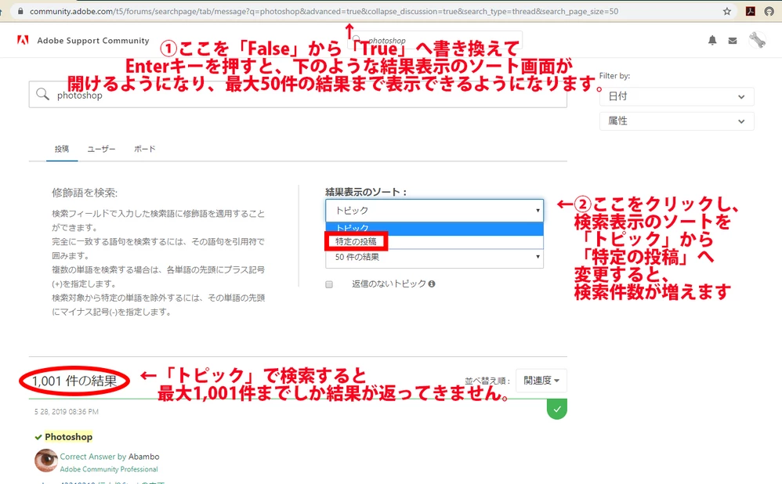Click the 修飾語を検索: heading
Image resolution: width=782 pixels, height=484 pixels.
(x=85, y=193)
